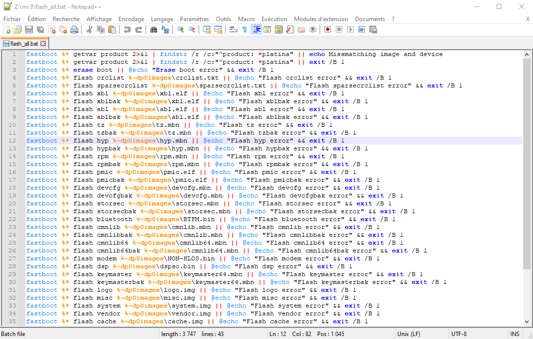Select the flash_all.bat tab
Screen dimensions: 533x339
pyautogui.click(x=24, y=43)
